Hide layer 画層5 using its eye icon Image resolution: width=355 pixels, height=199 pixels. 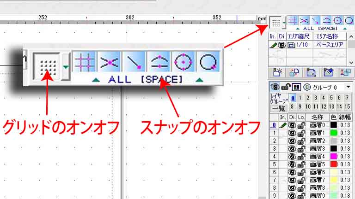pos(292,164)
